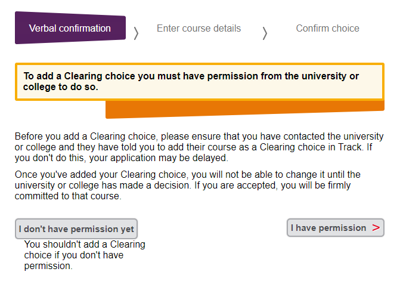Click 'permission.' at end of helper note

tap(48, 266)
